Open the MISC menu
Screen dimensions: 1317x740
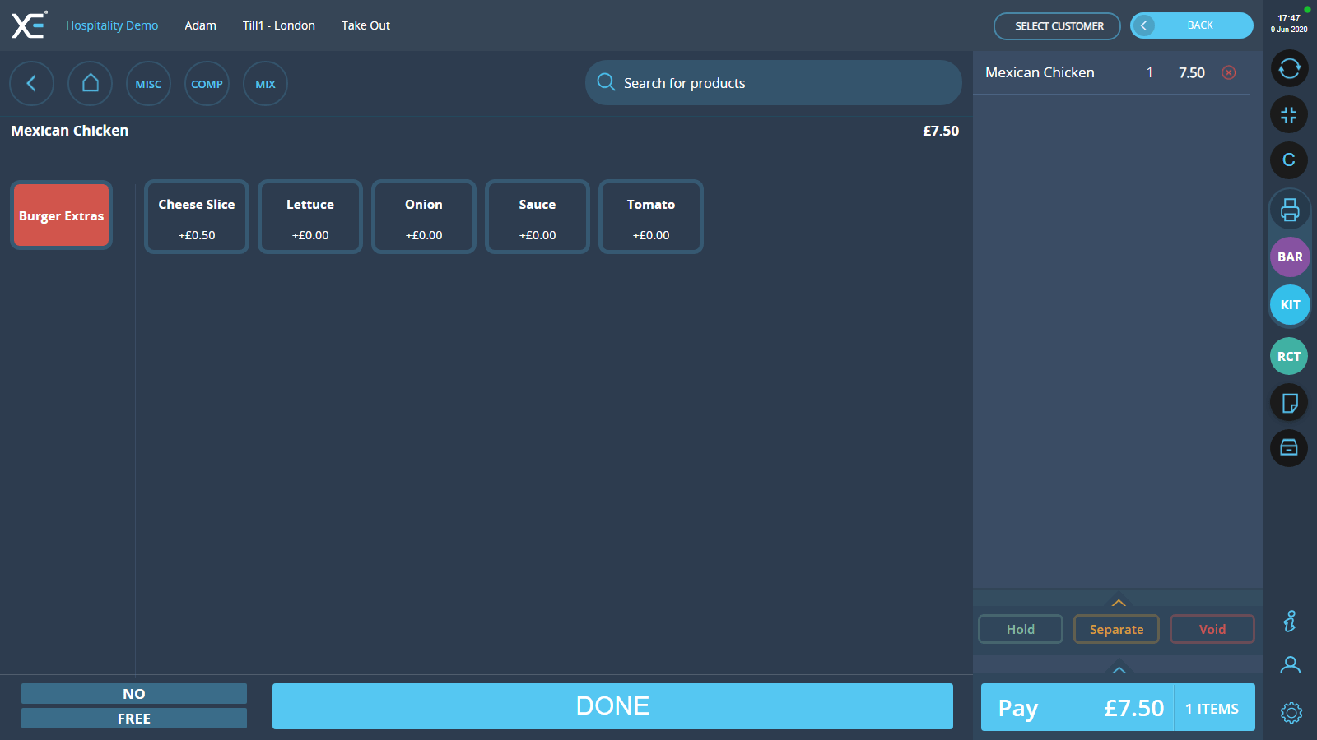(x=148, y=84)
